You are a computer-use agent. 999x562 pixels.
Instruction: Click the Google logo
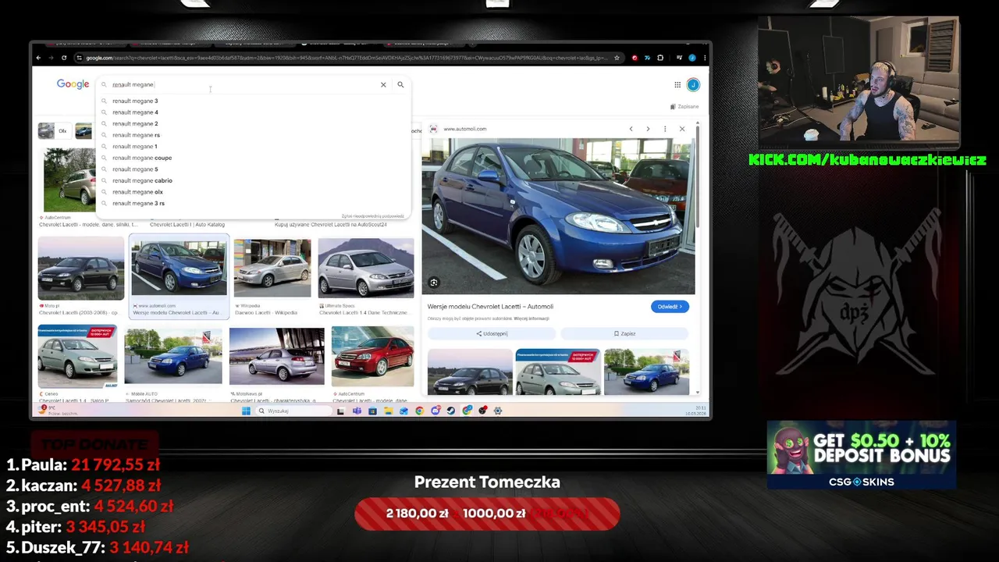pyautogui.click(x=73, y=84)
